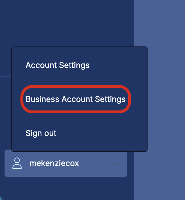The width and height of the screenshot is (185, 200).
Task: Choose Sign out in the menu
Action: (41, 133)
